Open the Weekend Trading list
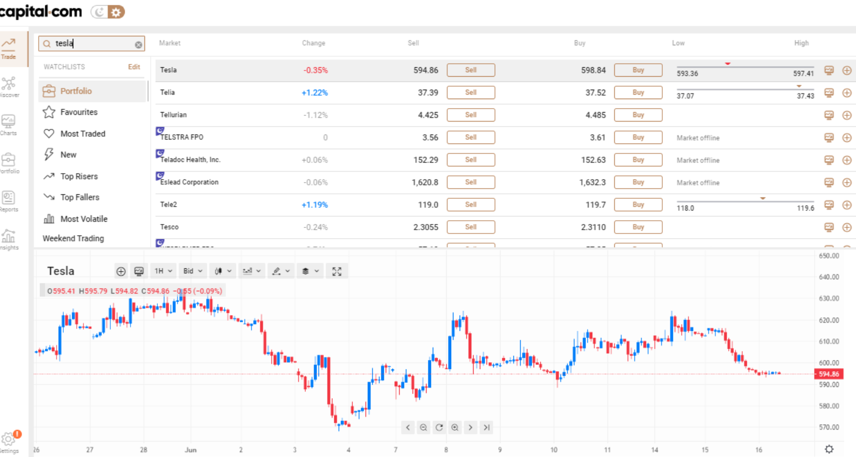856x457 pixels. click(x=73, y=238)
